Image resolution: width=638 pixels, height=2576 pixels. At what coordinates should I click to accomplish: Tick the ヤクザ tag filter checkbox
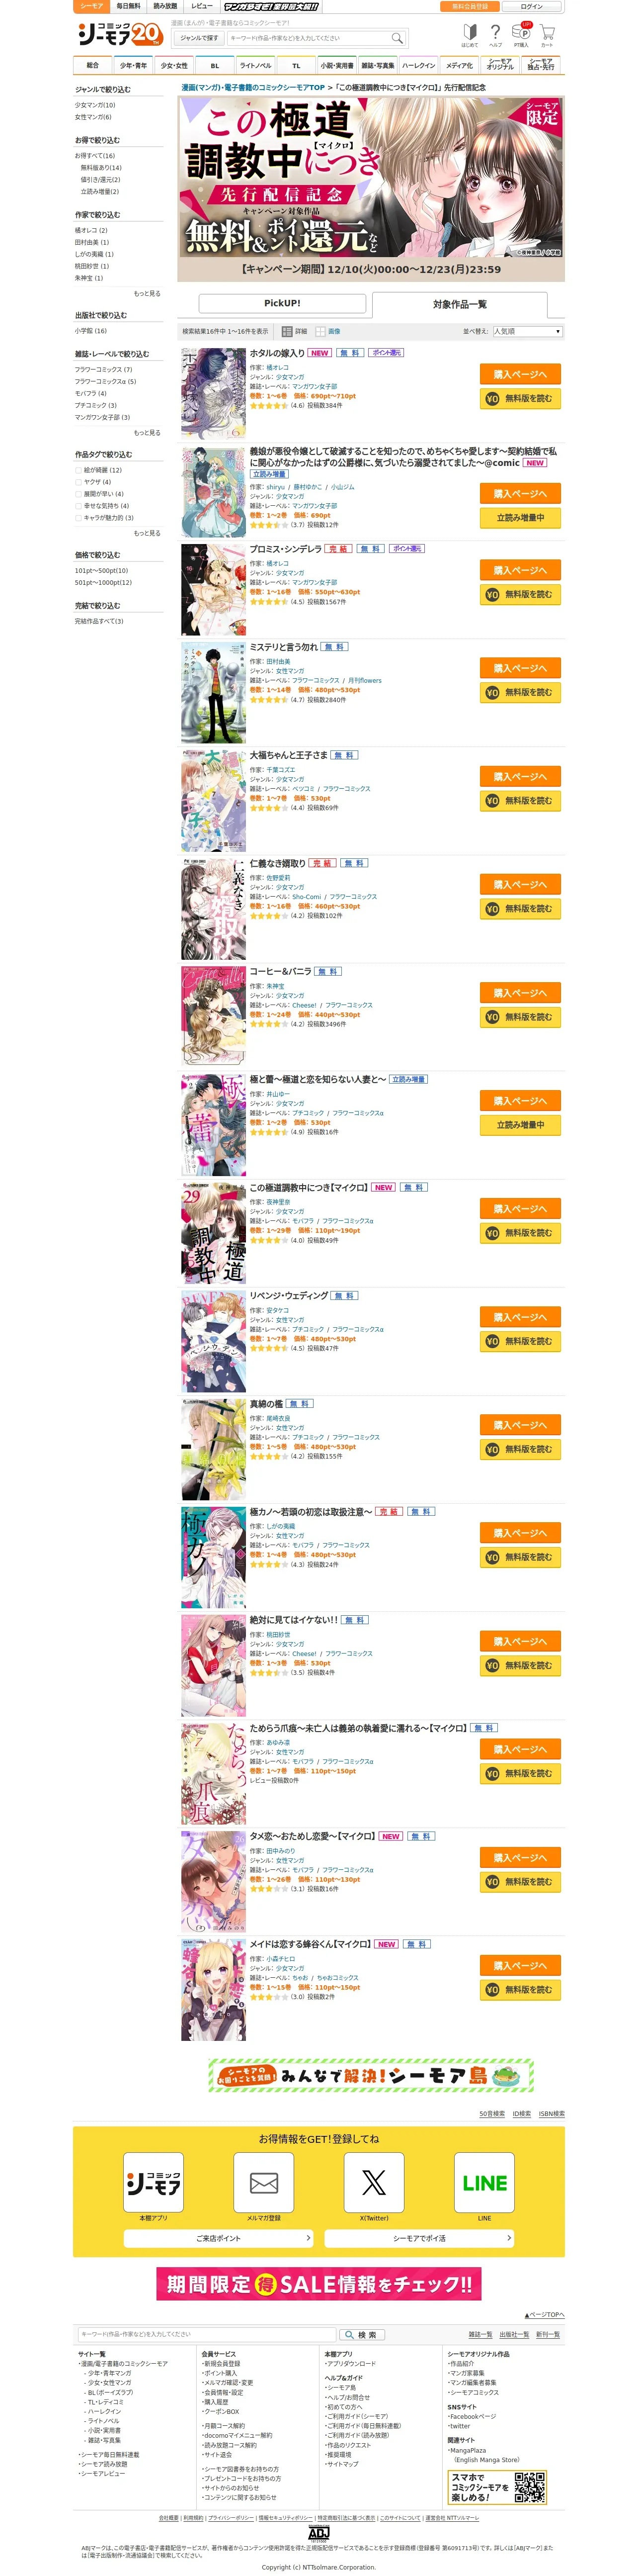(x=78, y=482)
